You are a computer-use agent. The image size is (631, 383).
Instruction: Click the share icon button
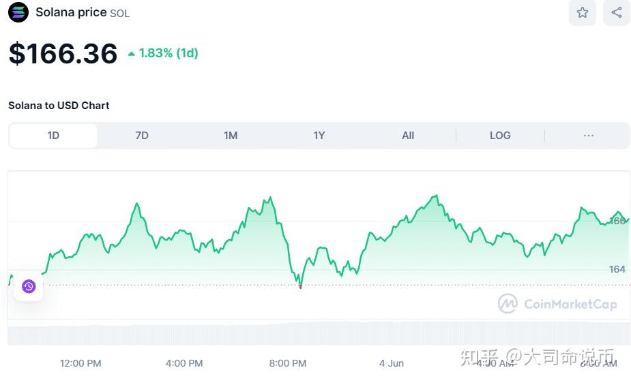pyautogui.click(x=616, y=12)
